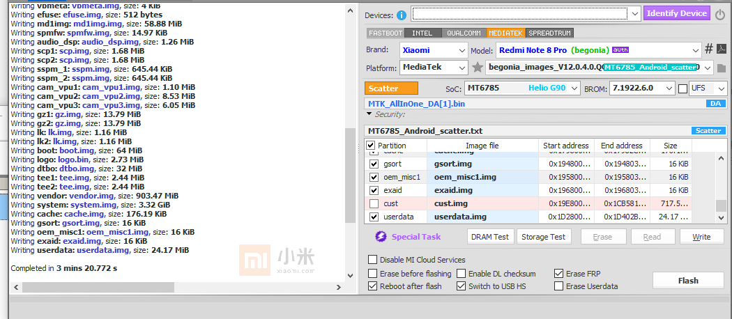Open the PDF manual icon
The height and width of the screenshot is (319, 732).
(x=722, y=49)
